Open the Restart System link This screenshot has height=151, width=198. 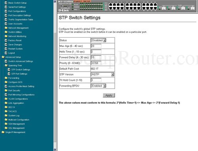tap(15, 49)
